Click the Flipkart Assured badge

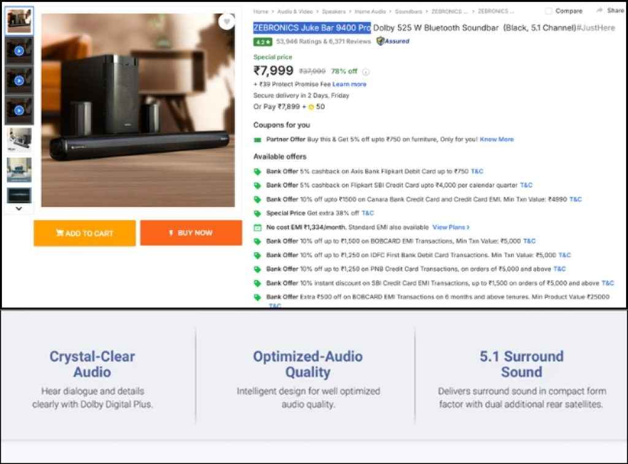[393, 41]
